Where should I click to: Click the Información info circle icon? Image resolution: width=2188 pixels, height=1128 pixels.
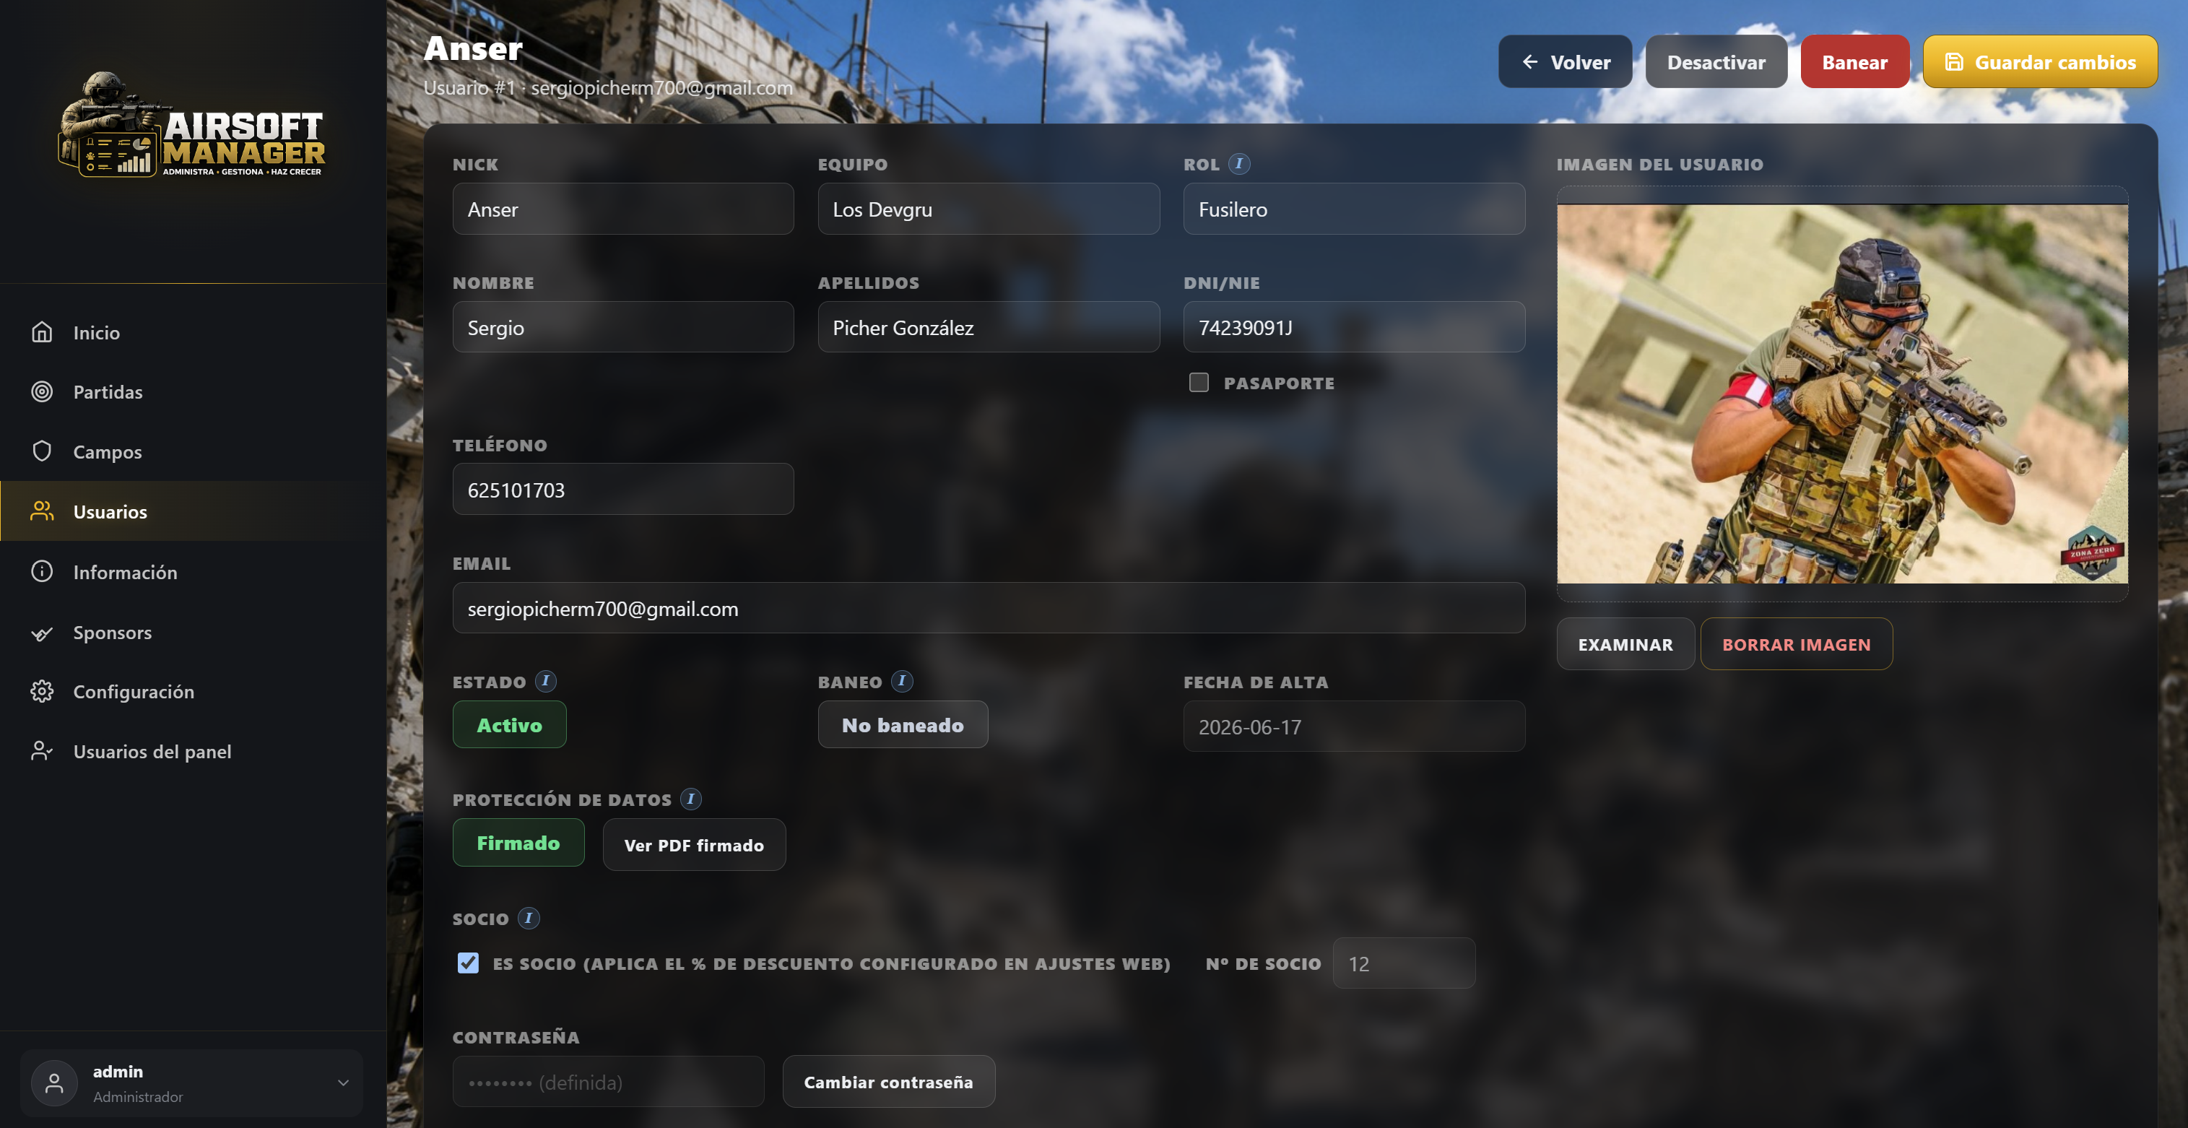pyautogui.click(x=42, y=572)
